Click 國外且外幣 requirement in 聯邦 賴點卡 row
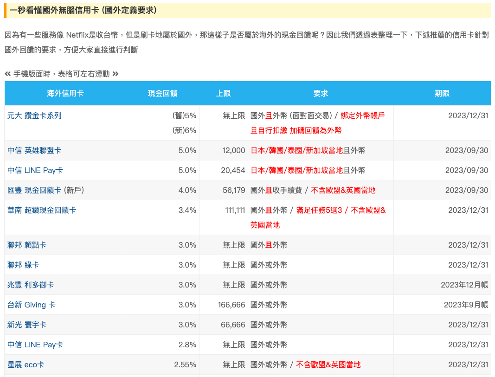Viewport: 495px width, 377px height. (x=269, y=245)
